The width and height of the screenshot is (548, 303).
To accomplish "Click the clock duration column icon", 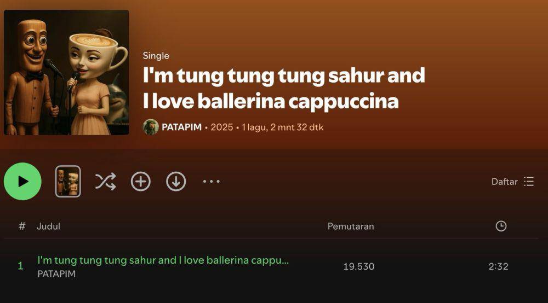I will [x=501, y=226].
